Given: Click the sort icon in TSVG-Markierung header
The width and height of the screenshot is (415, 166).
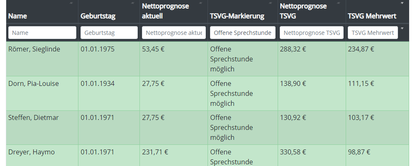Looking at the screenshot, I should [x=271, y=3].
